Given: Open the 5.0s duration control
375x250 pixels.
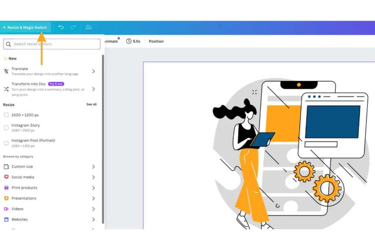Looking at the screenshot, I should (x=134, y=41).
